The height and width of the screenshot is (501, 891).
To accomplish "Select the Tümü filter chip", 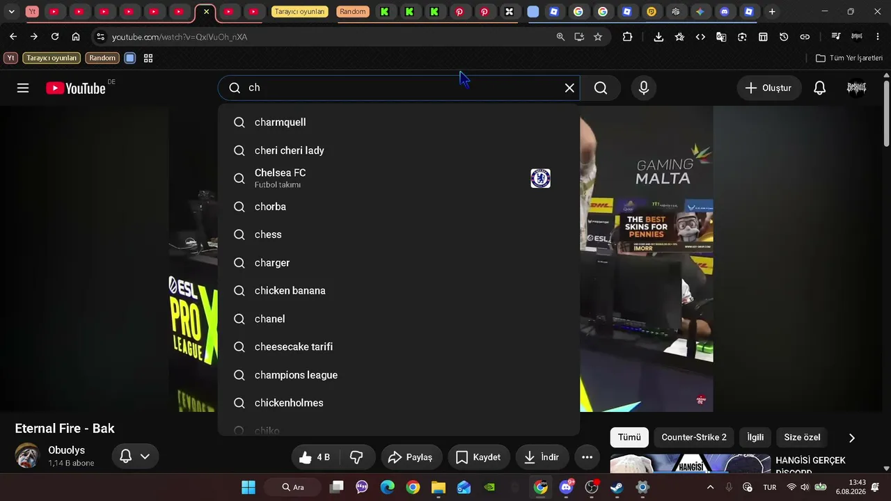I will (629, 437).
